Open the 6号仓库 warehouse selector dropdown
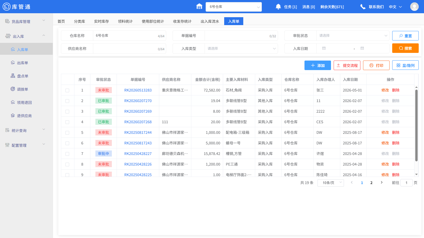This screenshot has width=424, height=238. (233, 7)
